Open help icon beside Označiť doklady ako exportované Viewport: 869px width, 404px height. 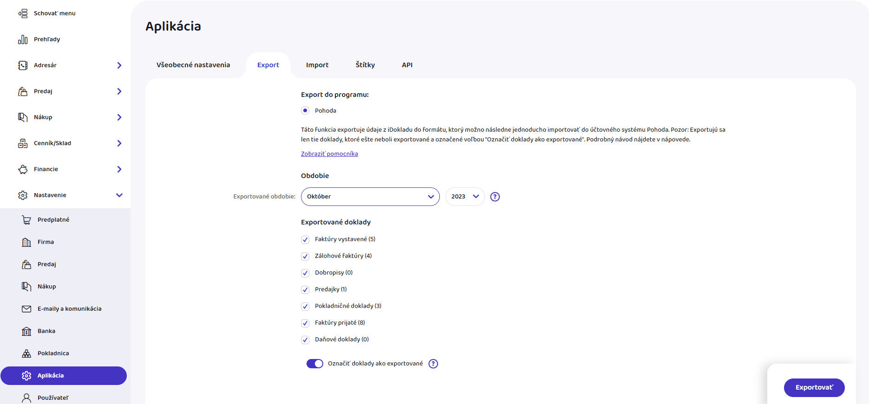pyautogui.click(x=433, y=364)
